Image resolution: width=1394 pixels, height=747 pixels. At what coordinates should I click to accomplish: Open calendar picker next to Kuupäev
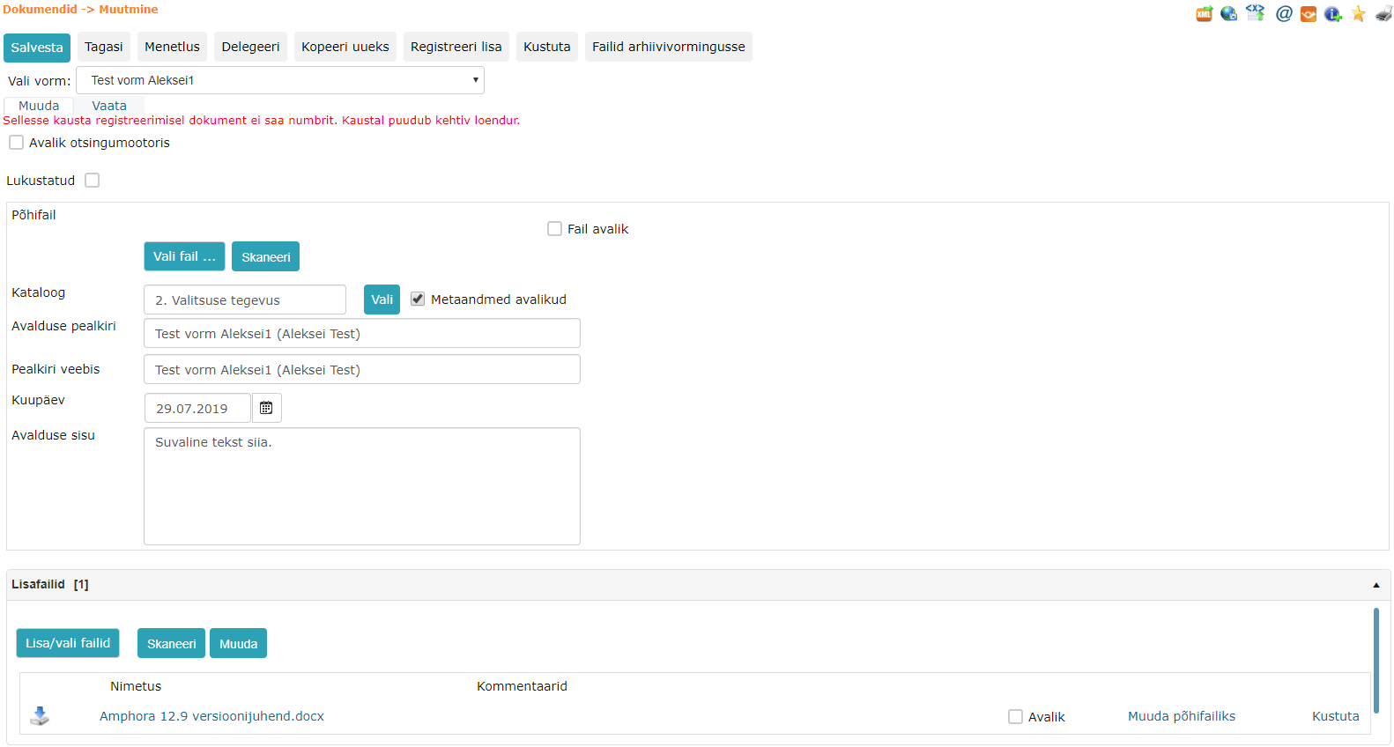click(x=266, y=408)
